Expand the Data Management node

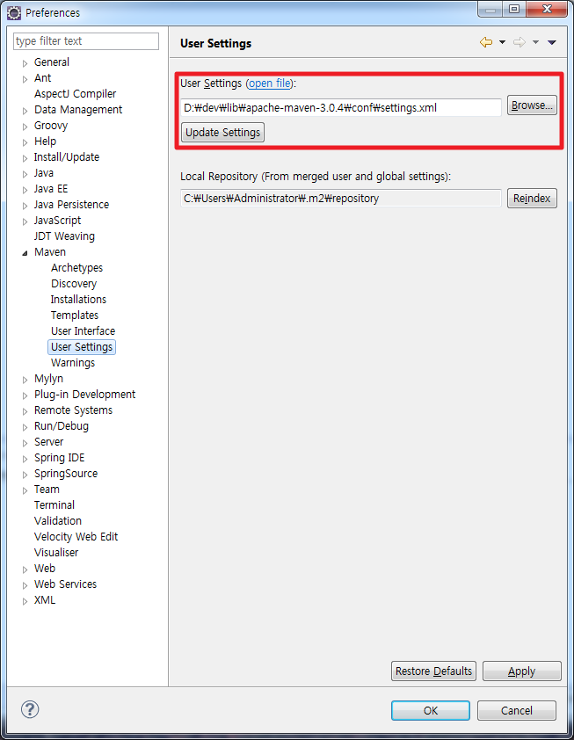25,111
